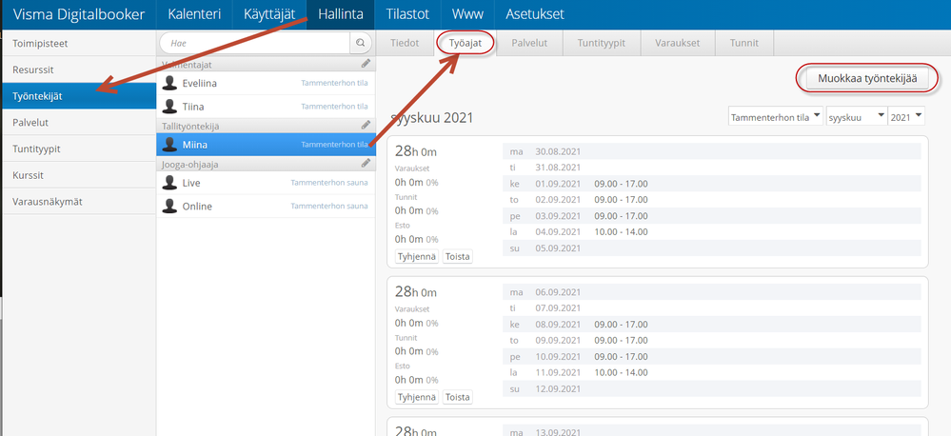Viewport: 951px width, 436px height.
Task: Edit the Jooga-ohjaaja group pencil icon
Action: click(366, 163)
